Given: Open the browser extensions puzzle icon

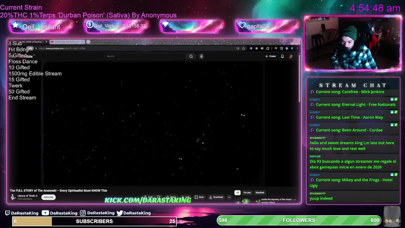Looking at the screenshot, I should point(268,48).
